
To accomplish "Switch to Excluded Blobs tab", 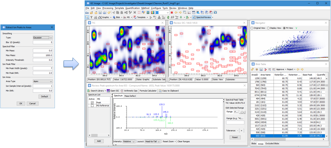I will (x=272, y=143).
